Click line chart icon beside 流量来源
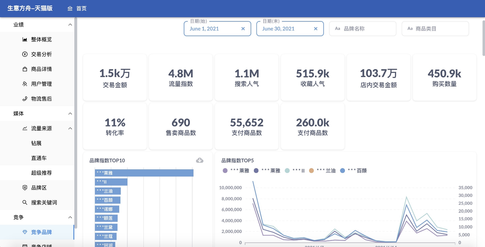 (25, 128)
